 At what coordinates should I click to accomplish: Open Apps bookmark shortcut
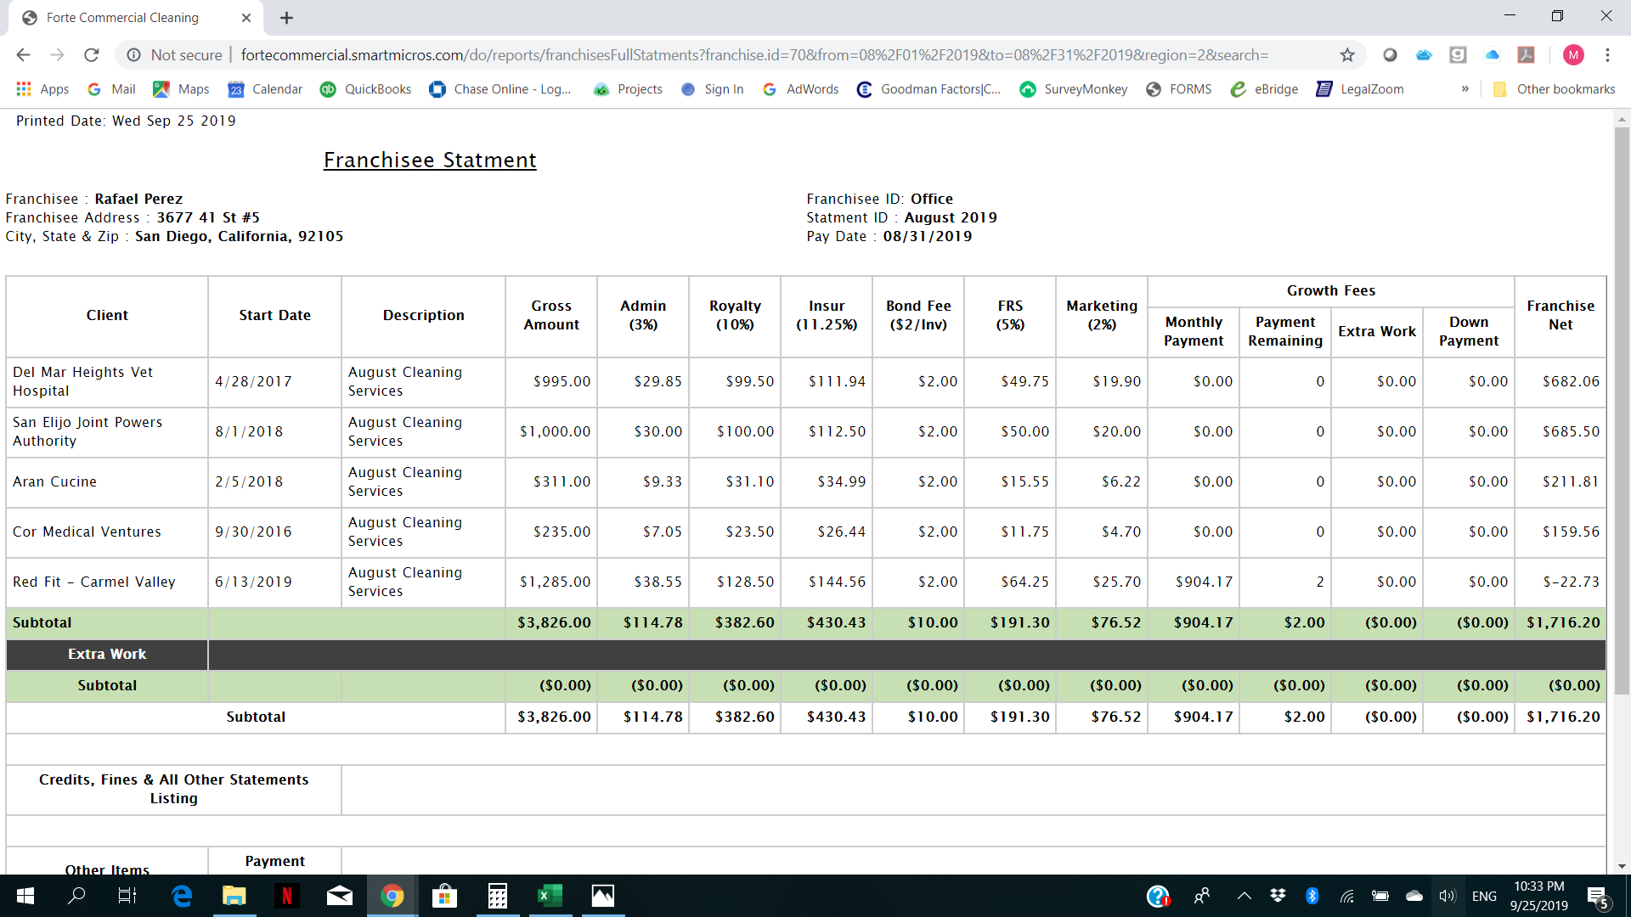pyautogui.click(x=43, y=89)
